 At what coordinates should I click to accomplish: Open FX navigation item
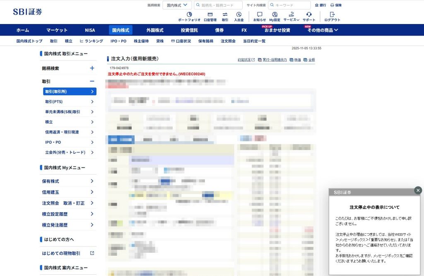(x=244, y=30)
